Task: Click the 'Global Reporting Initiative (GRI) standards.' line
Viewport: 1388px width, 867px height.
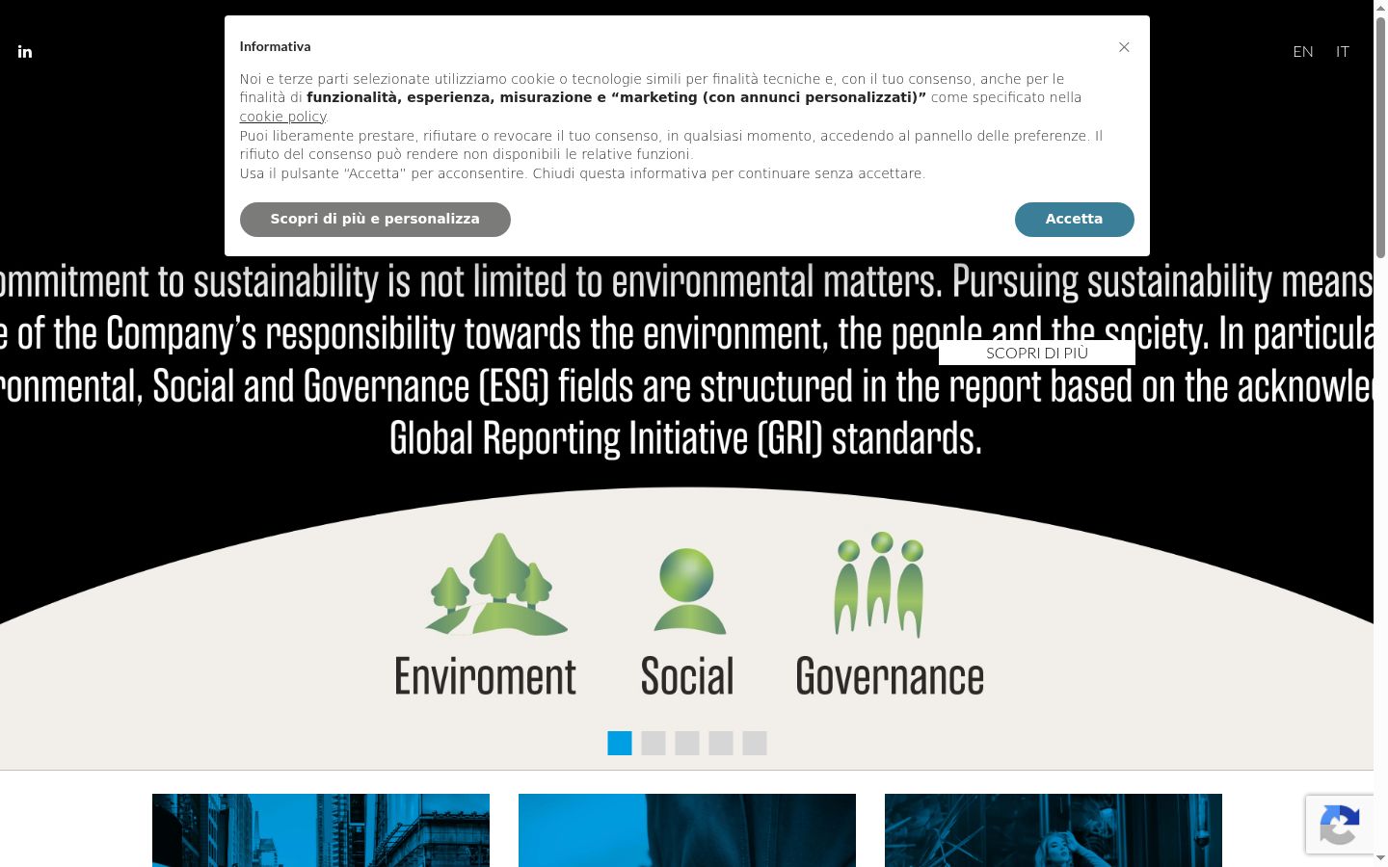Action: [686, 439]
